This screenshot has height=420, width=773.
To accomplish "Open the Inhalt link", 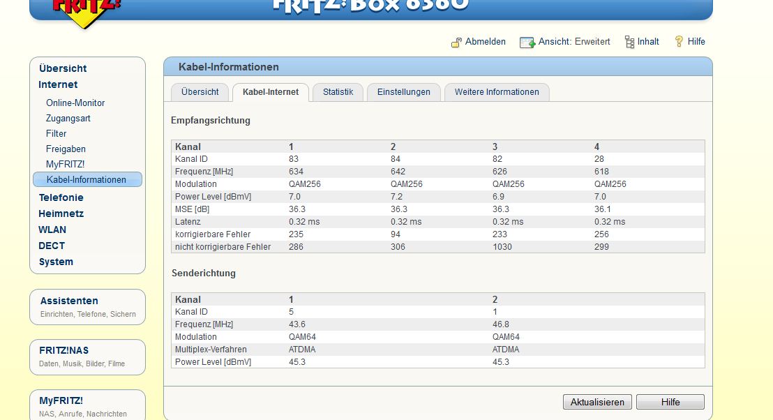I will (x=648, y=42).
